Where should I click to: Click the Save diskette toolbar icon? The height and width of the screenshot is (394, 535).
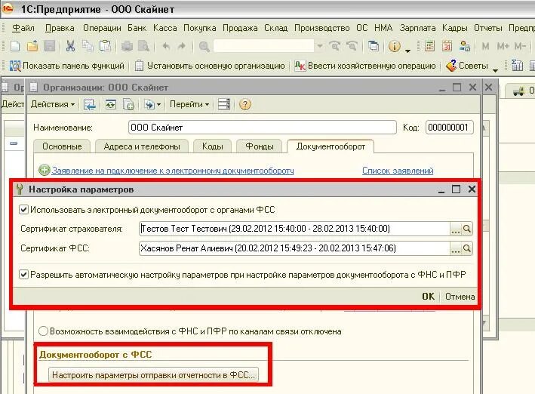50,46
